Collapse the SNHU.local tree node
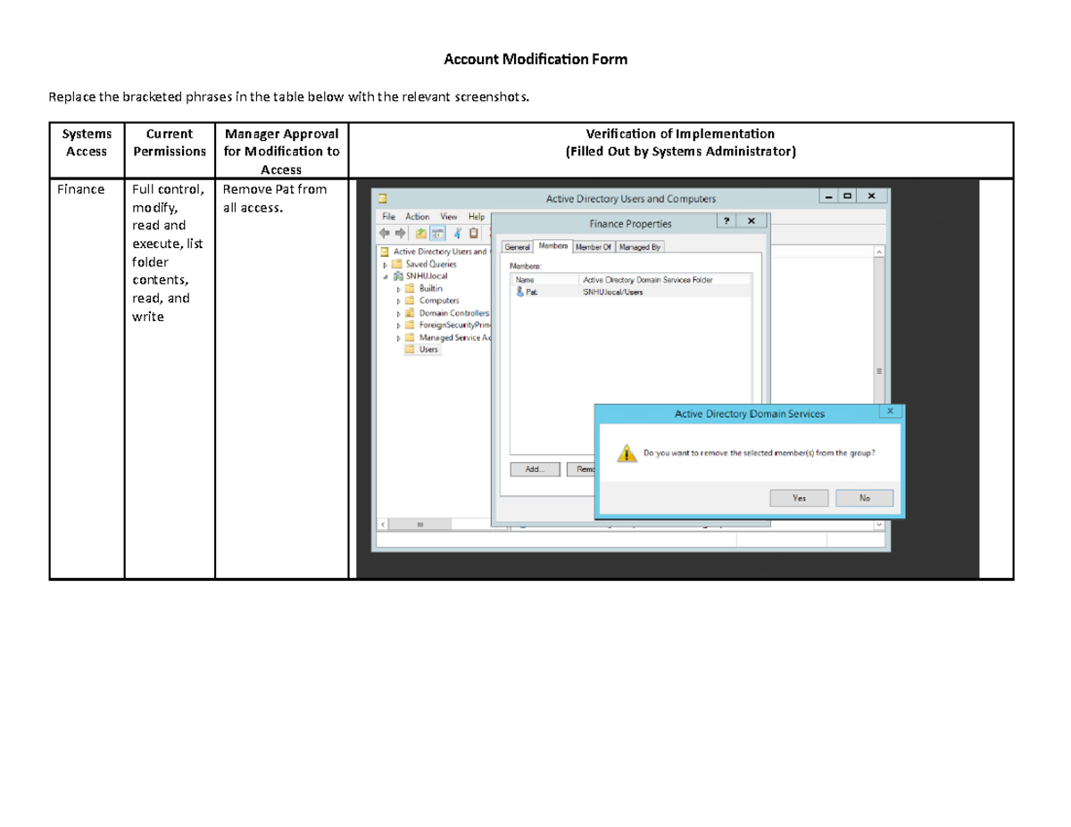The width and height of the screenshot is (1071, 827). pos(386,277)
